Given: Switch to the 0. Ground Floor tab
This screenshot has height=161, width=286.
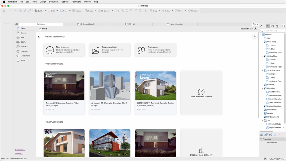Looking at the screenshot, I should [x=86, y=24].
